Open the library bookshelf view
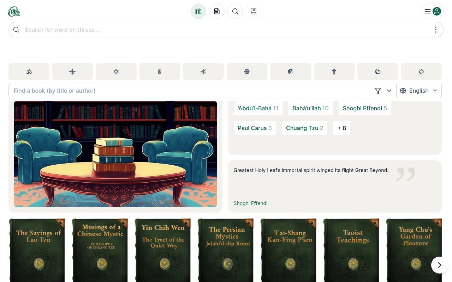The height and width of the screenshot is (282, 452). 198,11
